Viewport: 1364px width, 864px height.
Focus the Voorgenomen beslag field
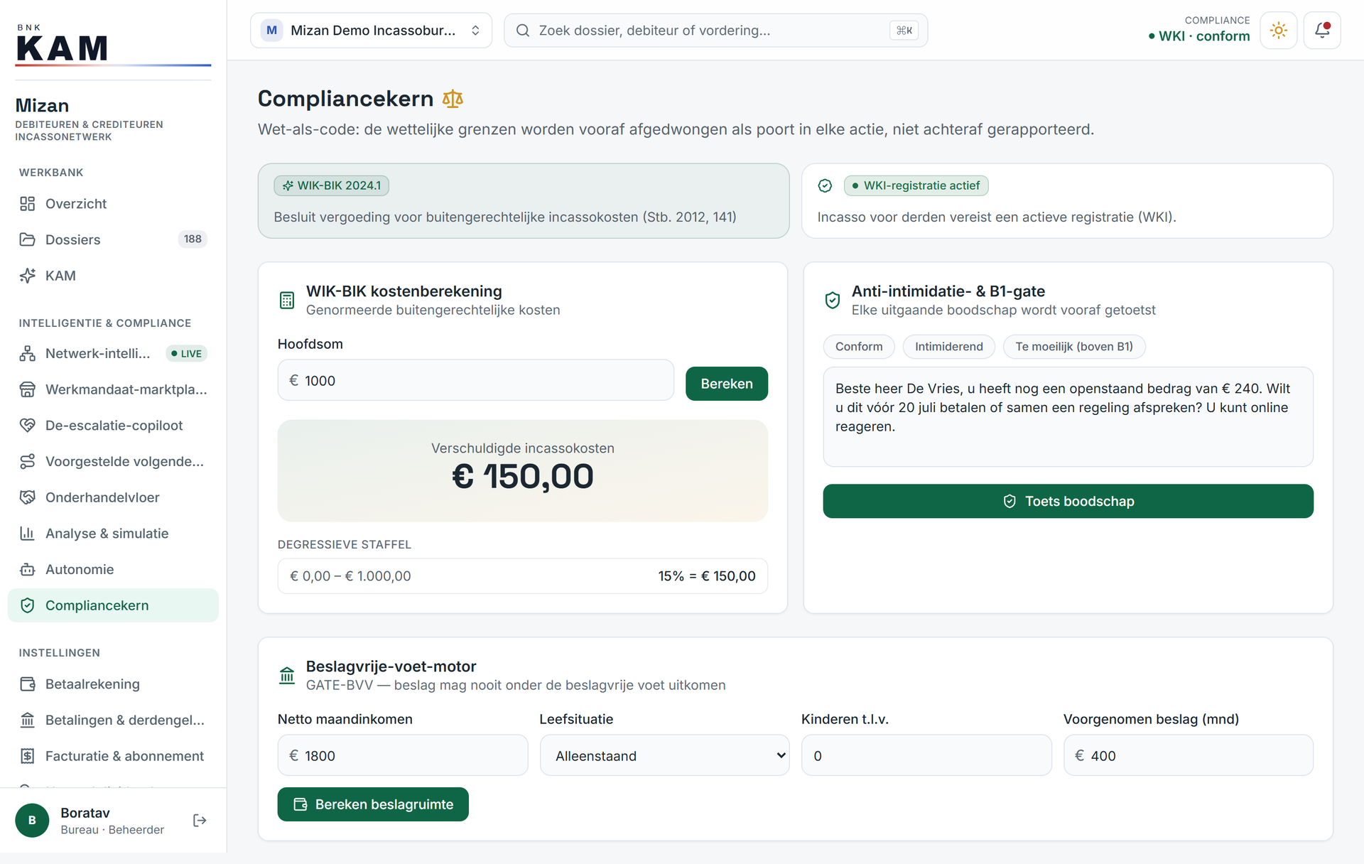click(1189, 755)
